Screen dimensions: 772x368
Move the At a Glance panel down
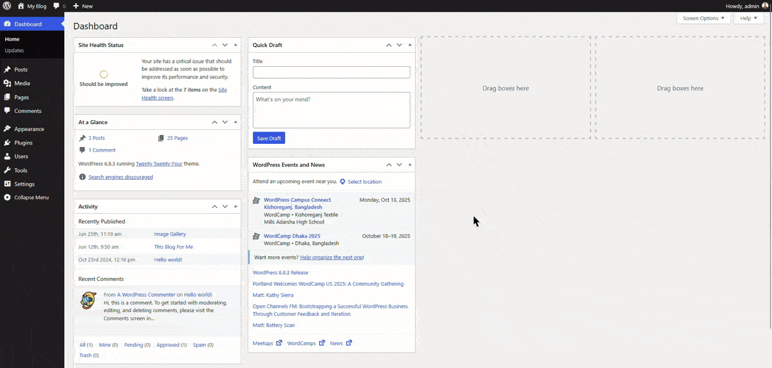point(225,122)
